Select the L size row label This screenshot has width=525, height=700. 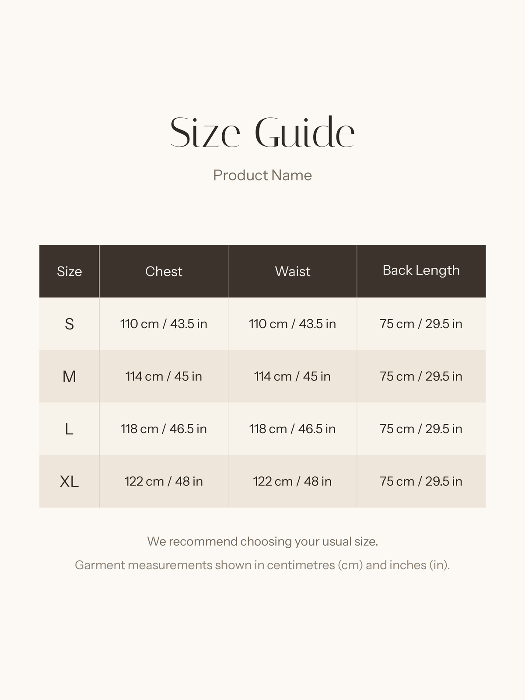[x=69, y=429]
